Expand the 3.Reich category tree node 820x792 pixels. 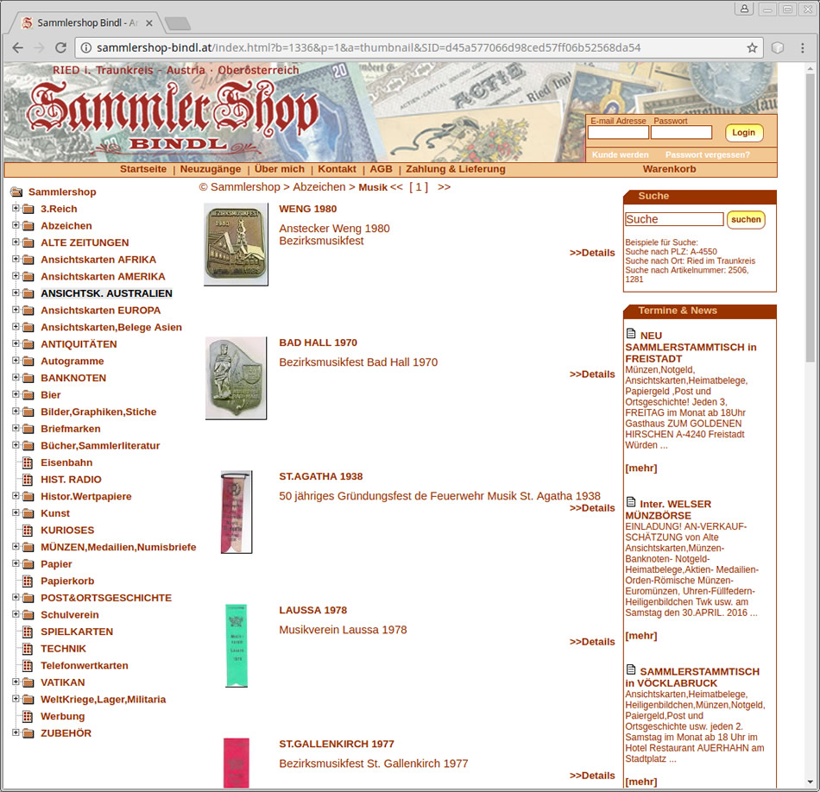[x=16, y=208]
